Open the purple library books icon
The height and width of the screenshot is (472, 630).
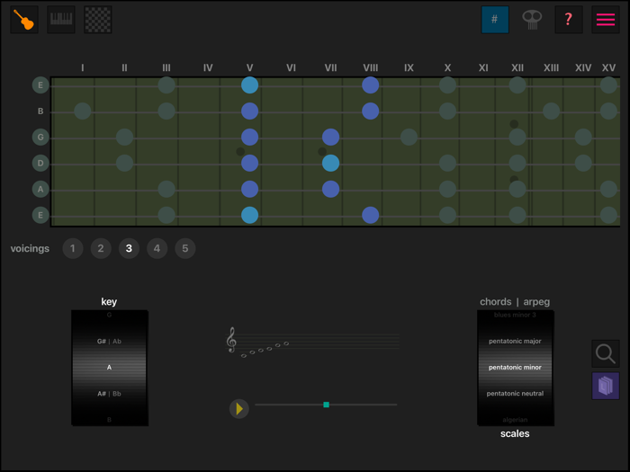coord(606,386)
